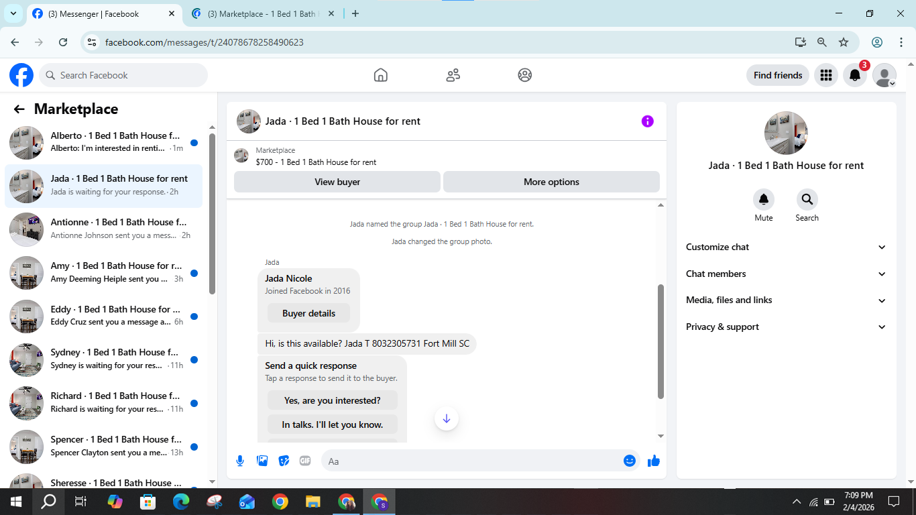Open the Friends icon in top navigation
Screen dimensions: 916x515
coord(453,75)
